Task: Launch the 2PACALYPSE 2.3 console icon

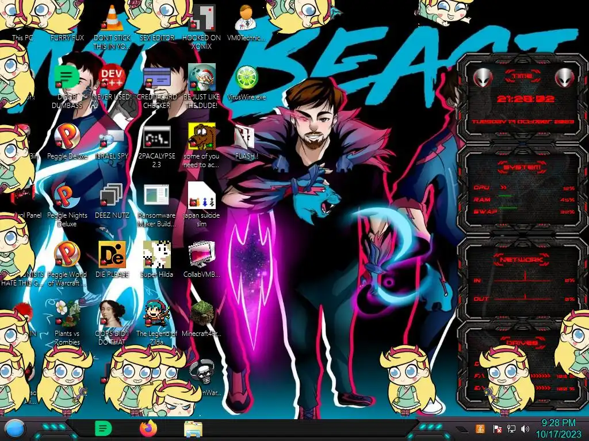Action: pos(157,137)
